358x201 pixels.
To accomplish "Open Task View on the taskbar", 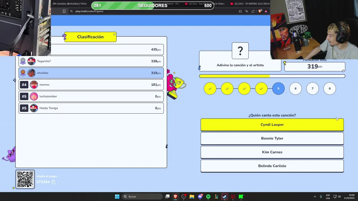I will tap(167, 197).
